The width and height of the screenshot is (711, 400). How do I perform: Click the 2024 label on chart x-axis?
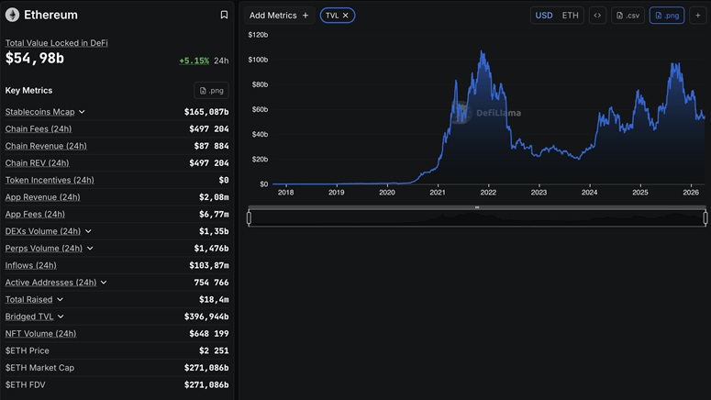[x=590, y=193]
